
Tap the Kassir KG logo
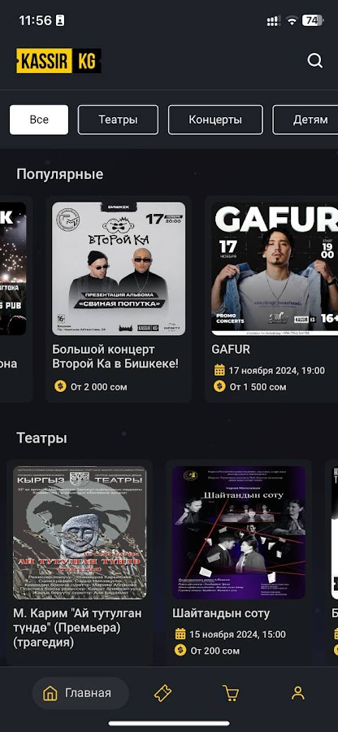58,61
